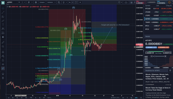Expand the Indicators favorites dropdown arrow
Screen dimensions: 173x99
click(x=55, y=2)
